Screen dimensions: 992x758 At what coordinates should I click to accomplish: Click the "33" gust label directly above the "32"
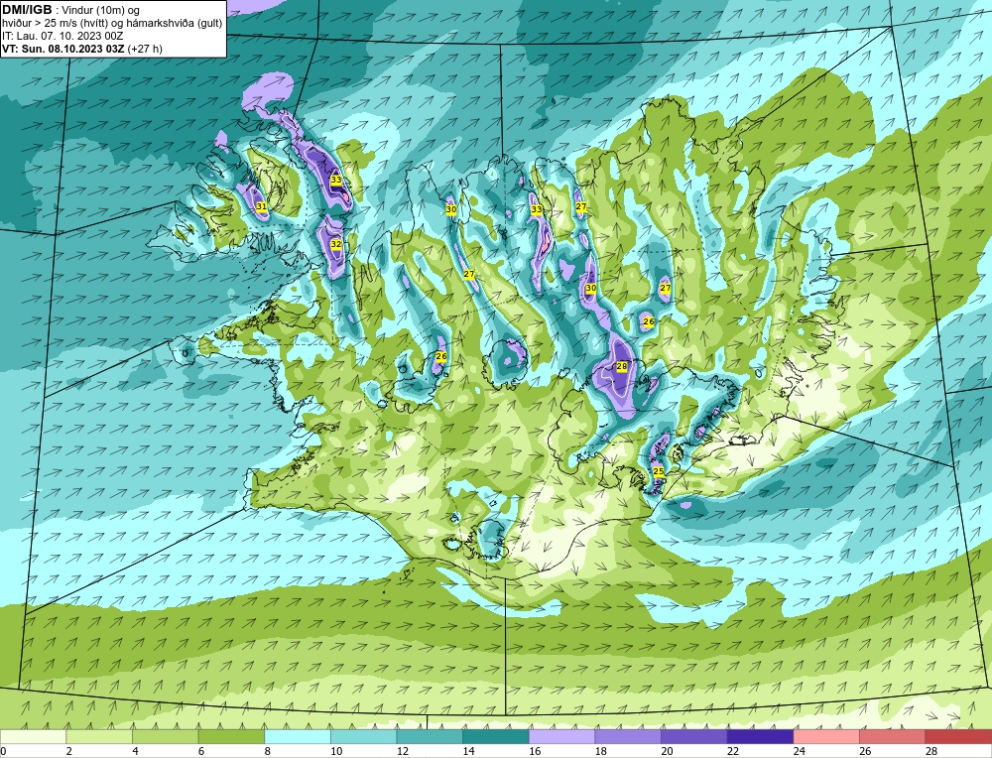click(336, 180)
